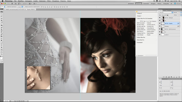
Task: Select the Crop tool
Action: 2,21
